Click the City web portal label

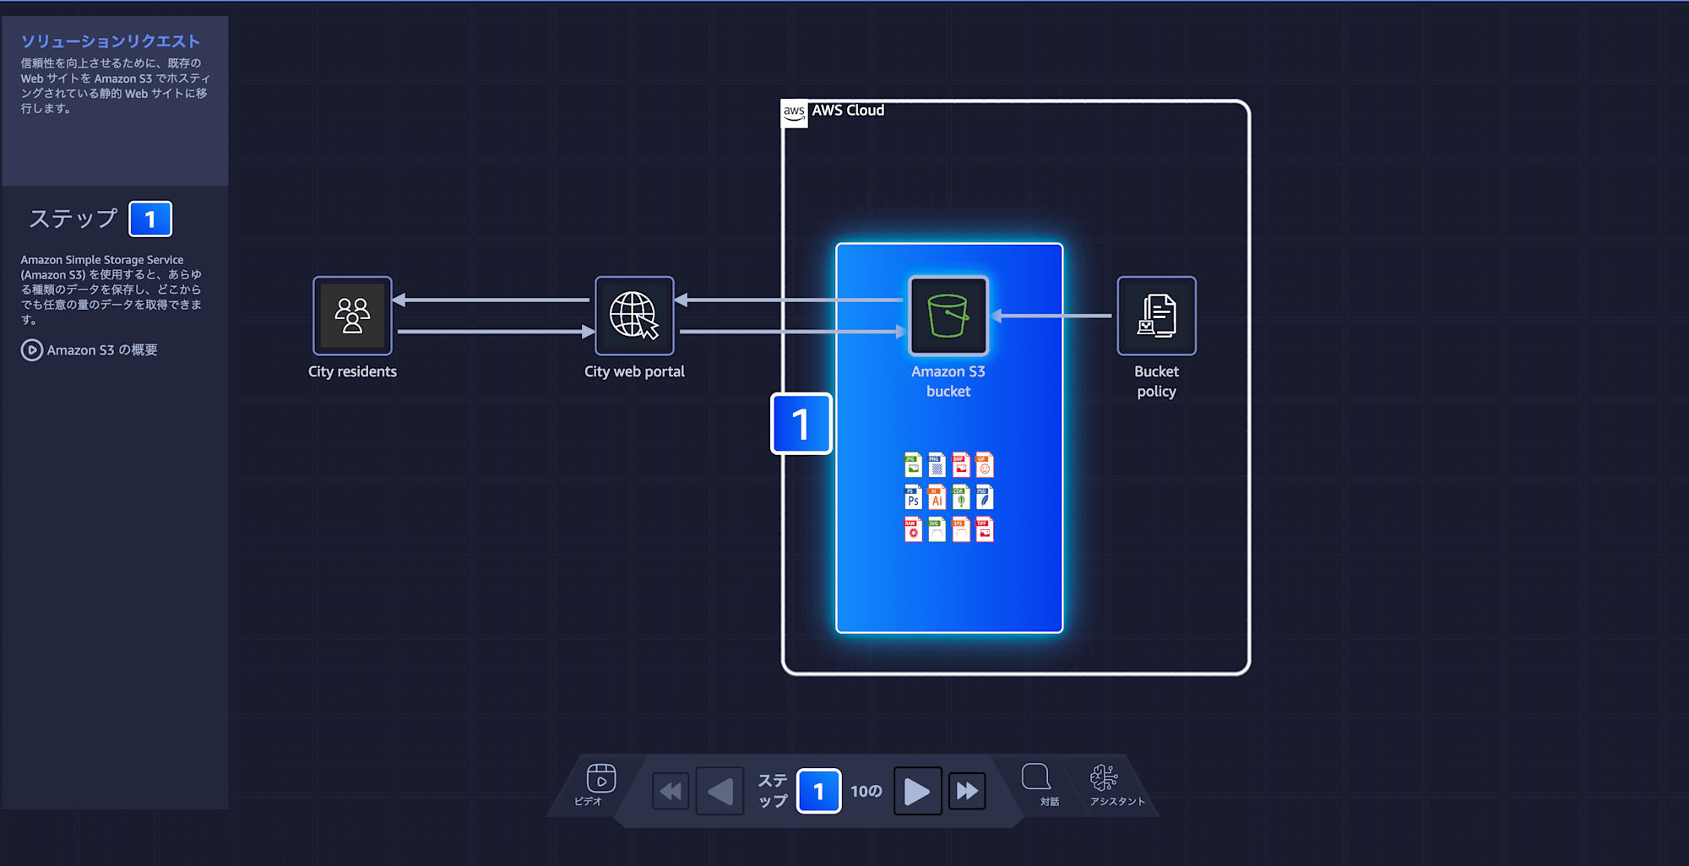click(x=634, y=371)
